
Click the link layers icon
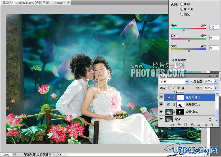172,125
